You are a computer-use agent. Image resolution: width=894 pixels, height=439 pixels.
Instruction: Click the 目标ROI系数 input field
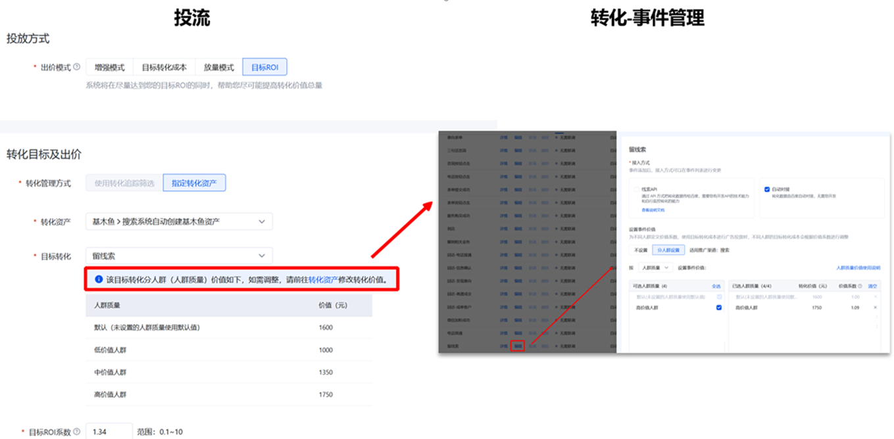click(x=109, y=432)
